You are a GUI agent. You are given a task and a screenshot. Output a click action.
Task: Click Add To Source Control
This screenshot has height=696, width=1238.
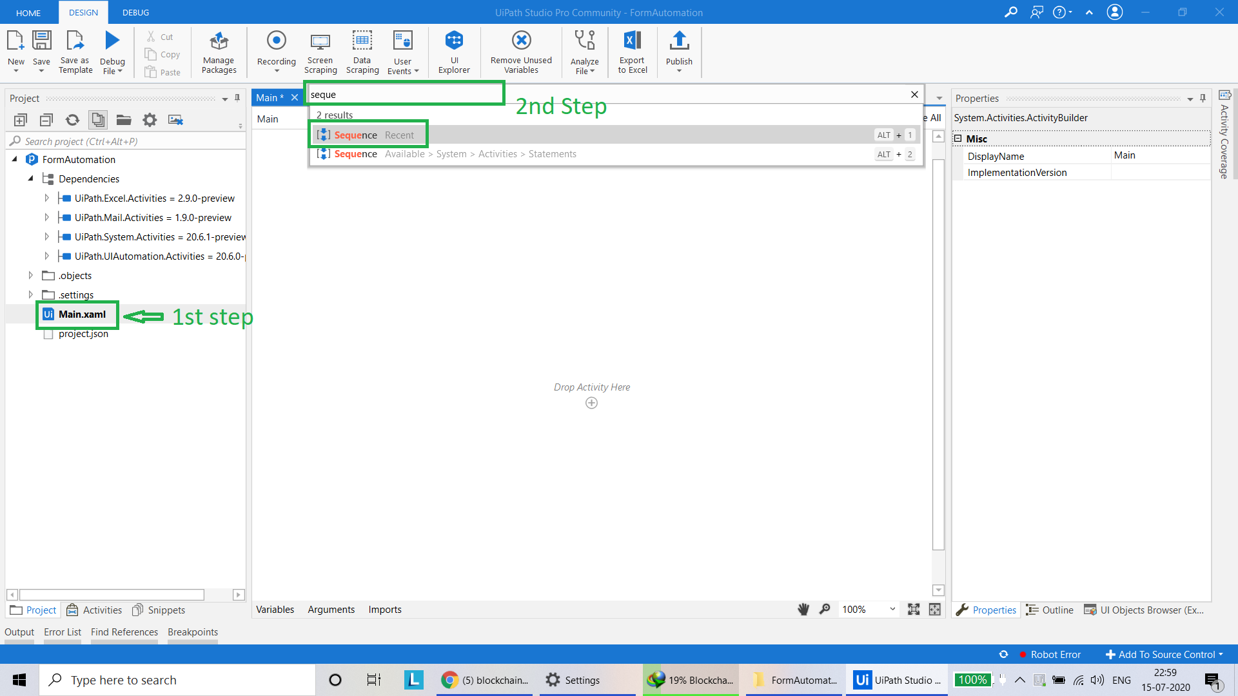click(x=1164, y=654)
